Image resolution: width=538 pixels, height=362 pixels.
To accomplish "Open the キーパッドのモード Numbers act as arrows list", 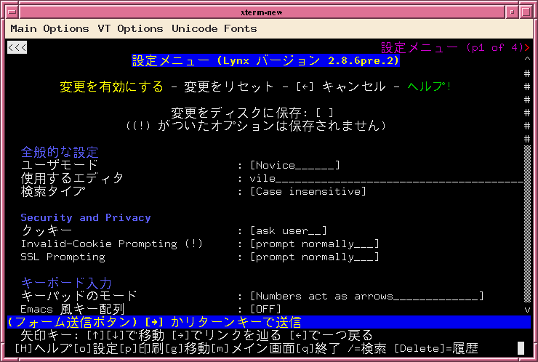I will 366,296.
